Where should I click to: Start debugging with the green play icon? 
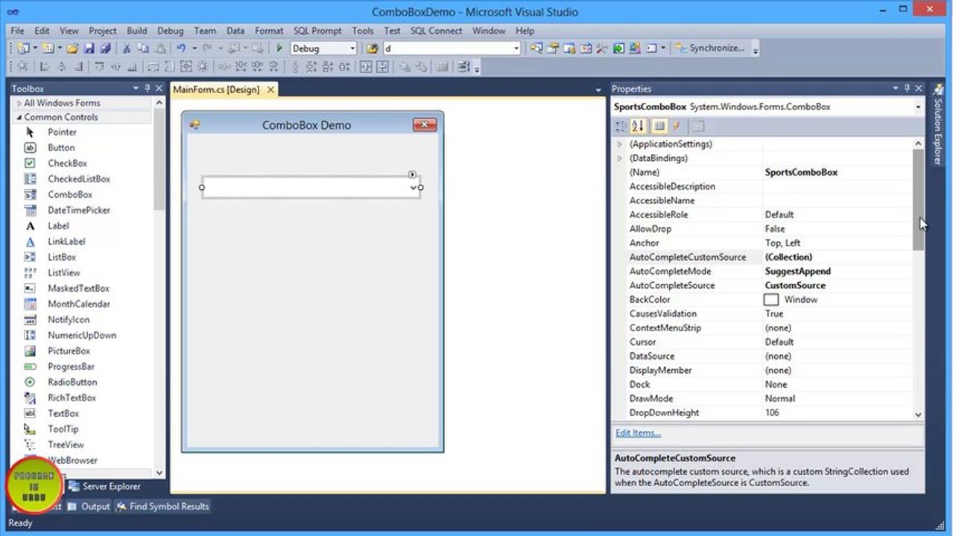[x=279, y=48]
